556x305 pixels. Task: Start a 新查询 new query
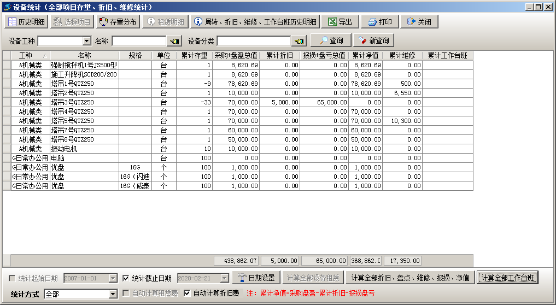[374, 40]
